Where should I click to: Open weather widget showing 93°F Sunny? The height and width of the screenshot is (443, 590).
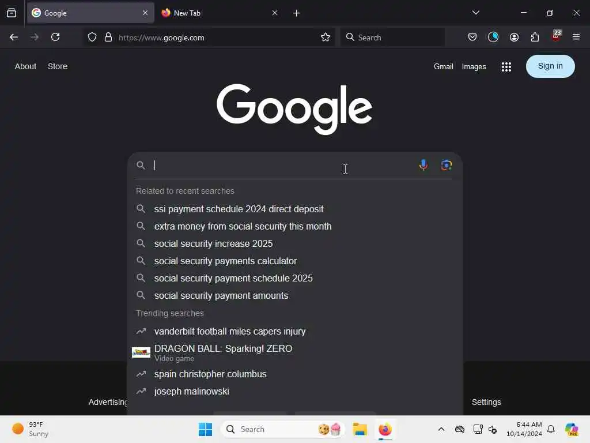pos(30,429)
